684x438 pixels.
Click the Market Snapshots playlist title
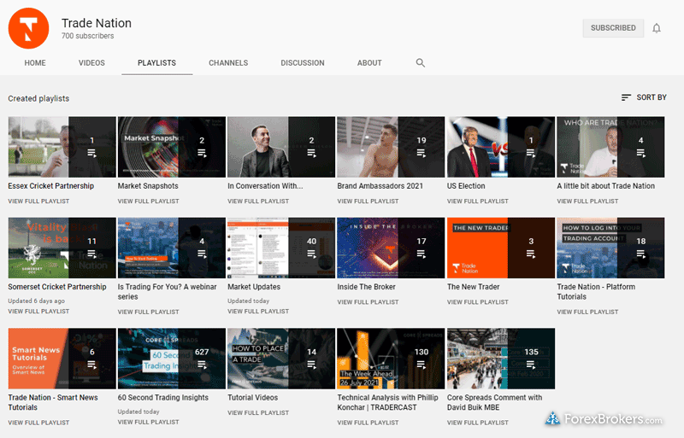pos(148,186)
